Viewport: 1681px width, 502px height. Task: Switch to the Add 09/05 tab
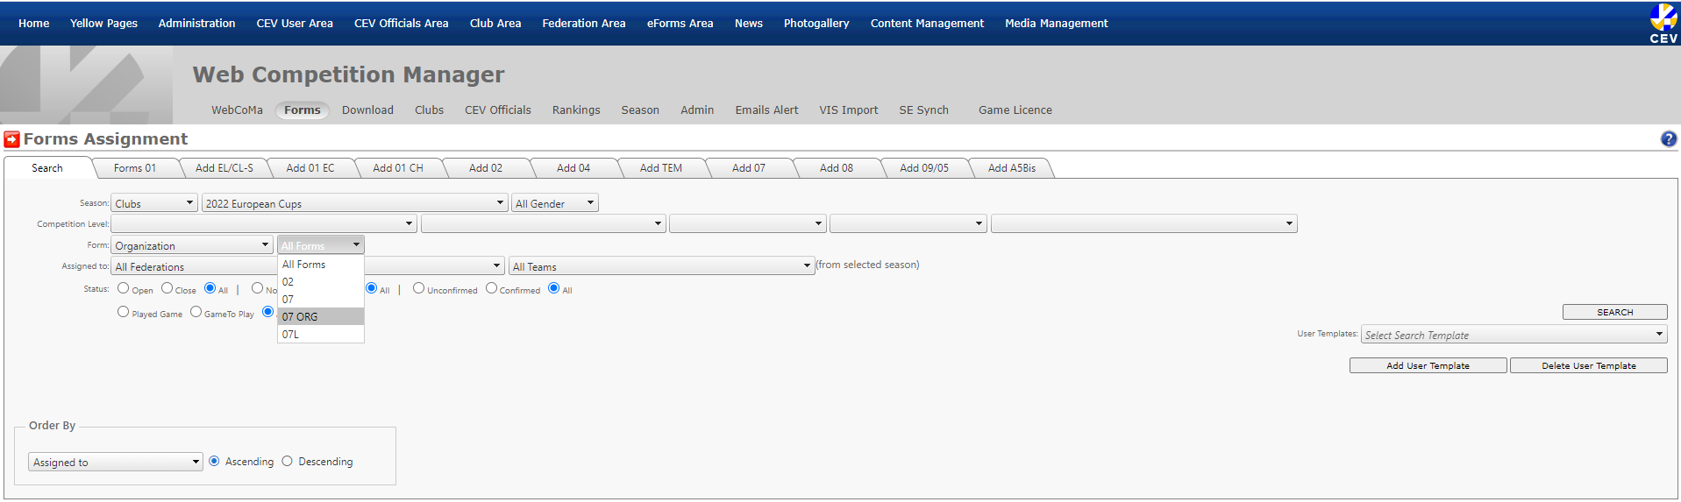pos(924,168)
